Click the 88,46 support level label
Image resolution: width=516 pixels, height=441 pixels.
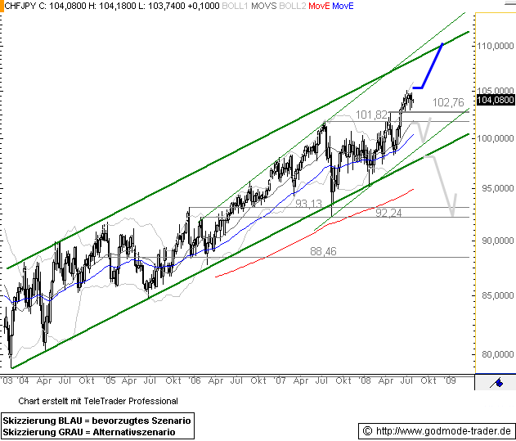tap(323, 252)
